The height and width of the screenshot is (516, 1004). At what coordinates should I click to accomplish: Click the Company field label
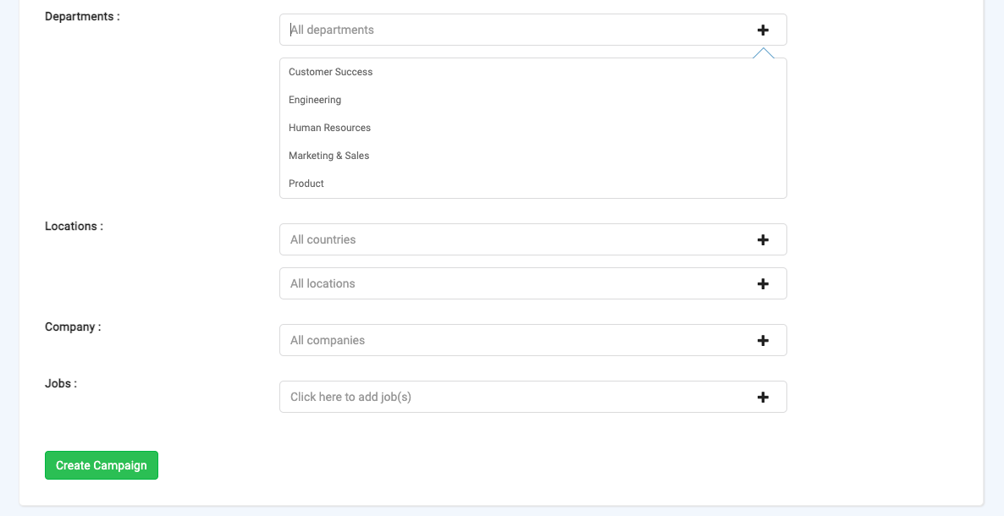pos(73,327)
